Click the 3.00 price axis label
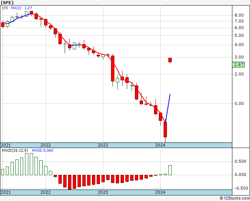 239,57
